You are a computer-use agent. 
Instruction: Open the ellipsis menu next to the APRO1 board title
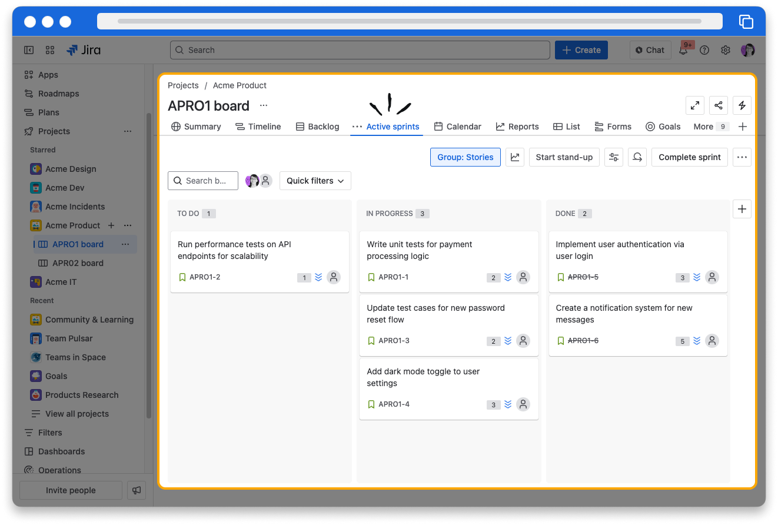coord(264,105)
